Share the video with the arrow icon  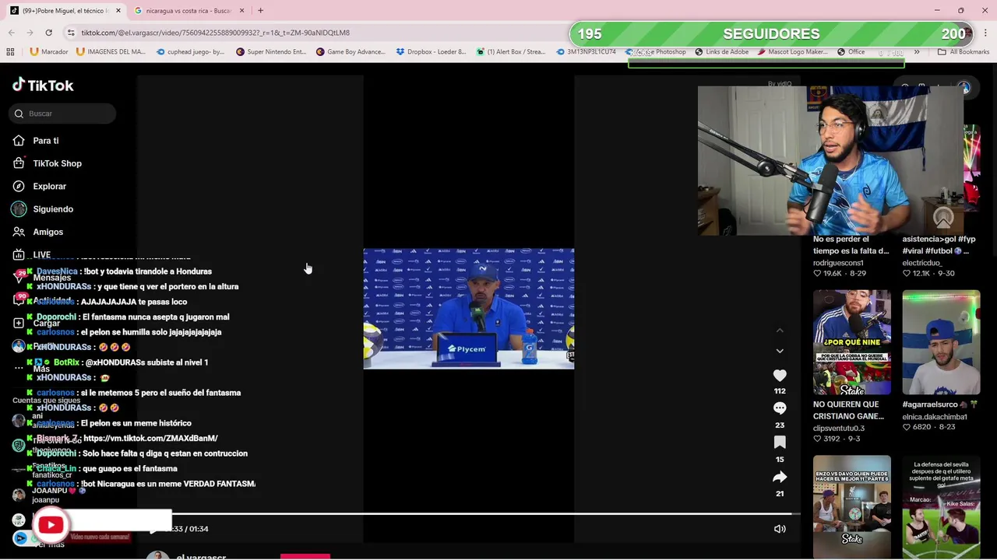tap(780, 477)
